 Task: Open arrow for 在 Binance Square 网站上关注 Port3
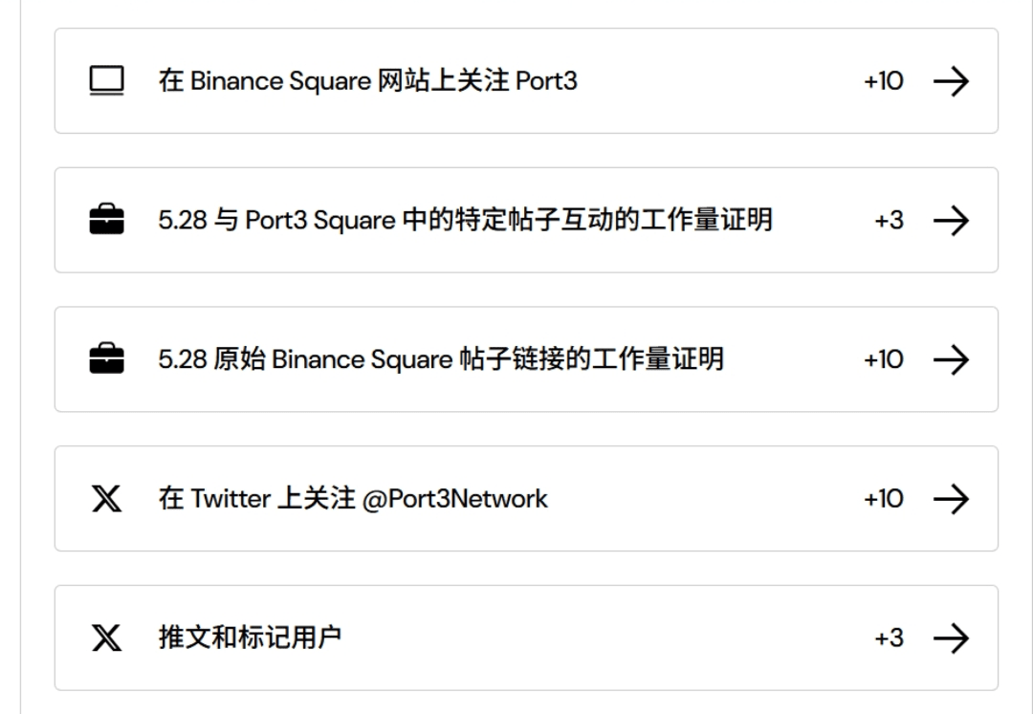952,81
